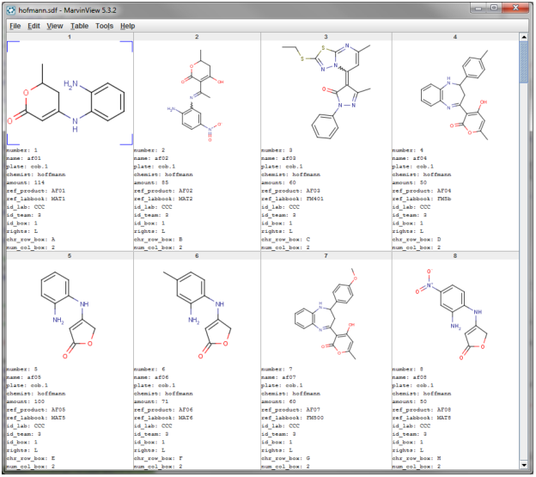Viewport: 536px width, 477px height.
Task: Open the Tools menu
Action: click(104, 26)
